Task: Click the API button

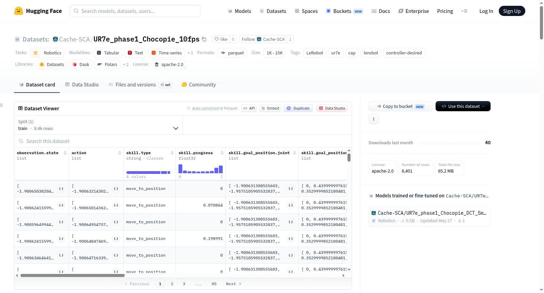Action: click(249, 108)
